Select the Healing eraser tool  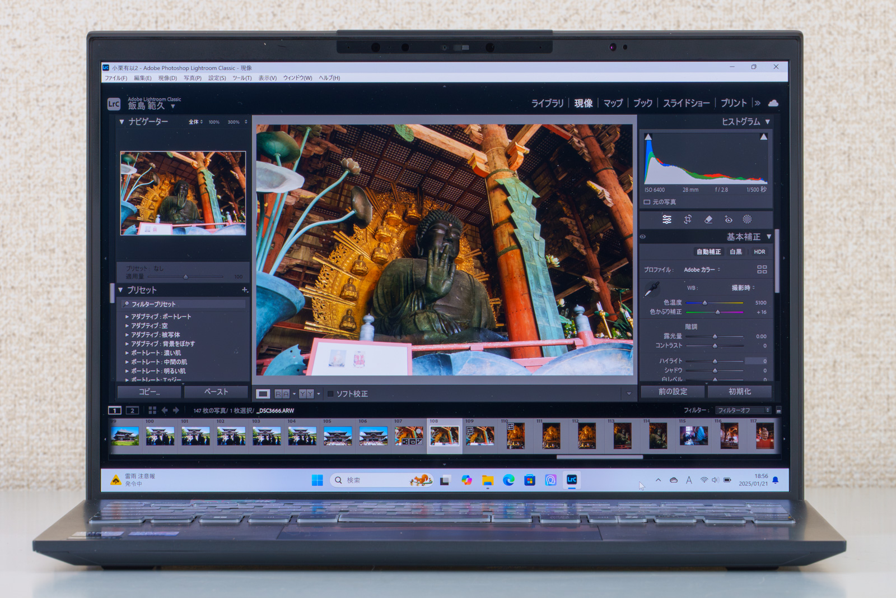(x=708, y=220)
